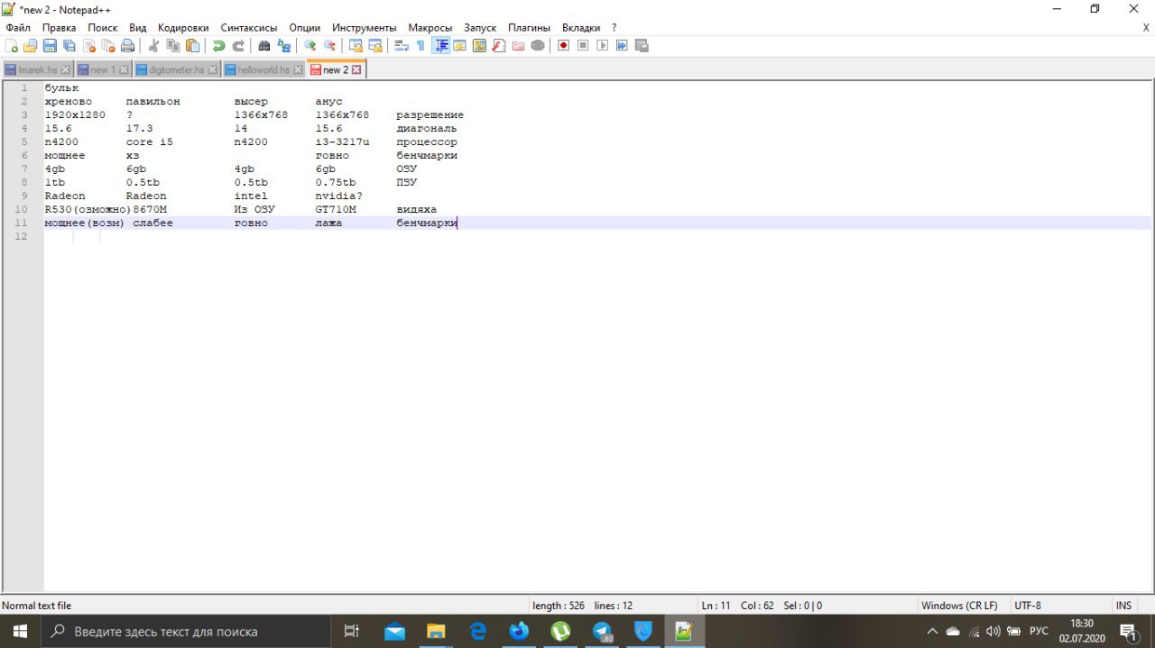Viewport: 1155px width, 648px height.
Task: Toggle the highlighted indent guide button
Action: point(441,46)
